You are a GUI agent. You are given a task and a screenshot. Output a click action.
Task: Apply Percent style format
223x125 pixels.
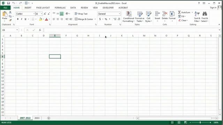(x=106, y=19)
